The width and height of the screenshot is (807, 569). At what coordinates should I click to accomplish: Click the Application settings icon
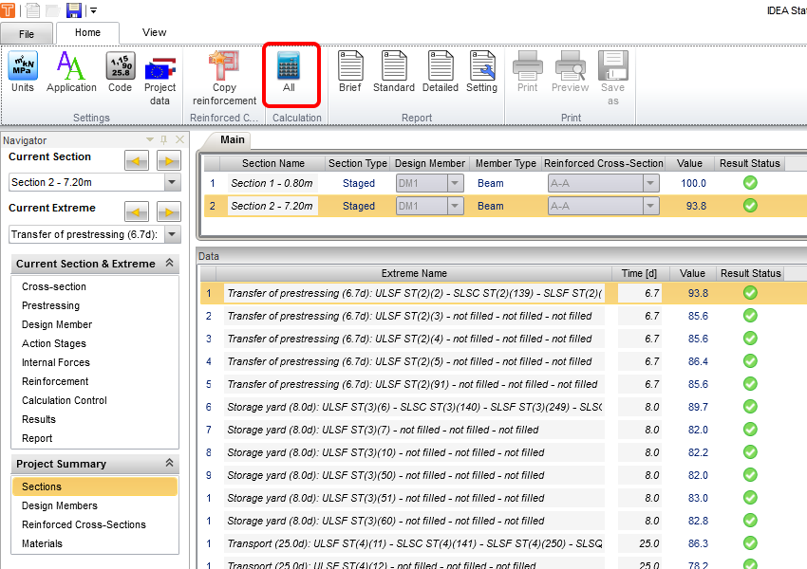point(71,72)
